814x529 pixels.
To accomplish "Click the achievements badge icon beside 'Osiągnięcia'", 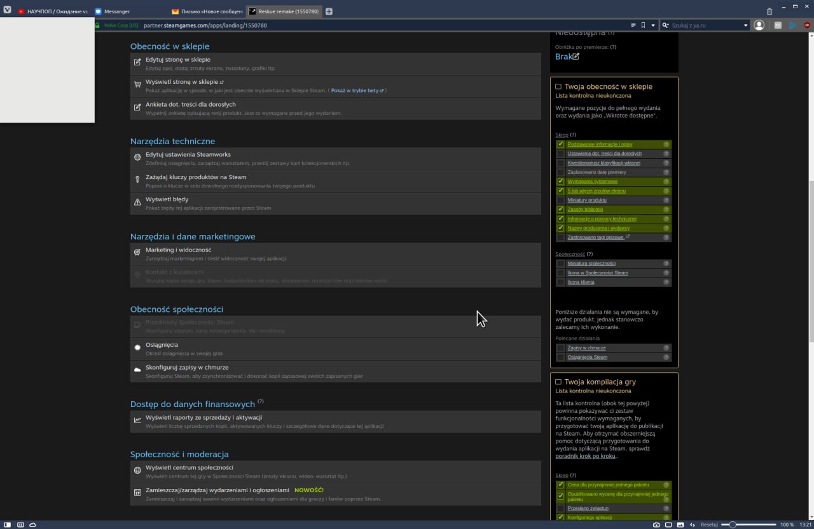I will pyautogui.click(x=137, y=347).
